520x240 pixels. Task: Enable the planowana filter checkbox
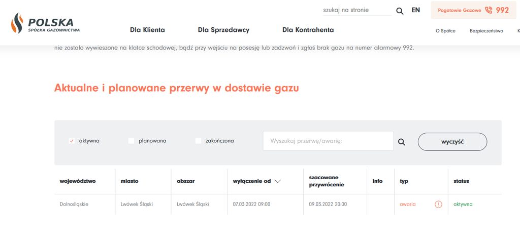(131, 141)
